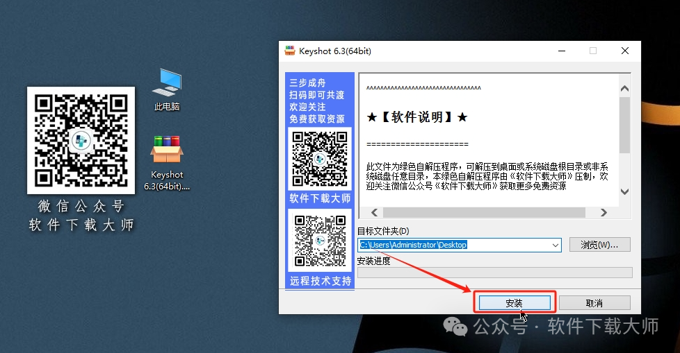Click the ★【软件说明】★ heading text
Screen dimensions: 680x353
click(417, 117)
